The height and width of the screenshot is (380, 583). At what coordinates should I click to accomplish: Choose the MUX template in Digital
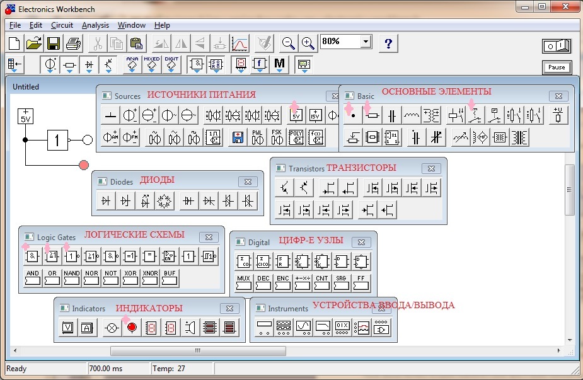pos(243,282)
